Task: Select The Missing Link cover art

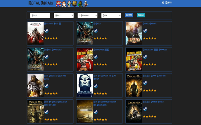Action: coord(85,112)
